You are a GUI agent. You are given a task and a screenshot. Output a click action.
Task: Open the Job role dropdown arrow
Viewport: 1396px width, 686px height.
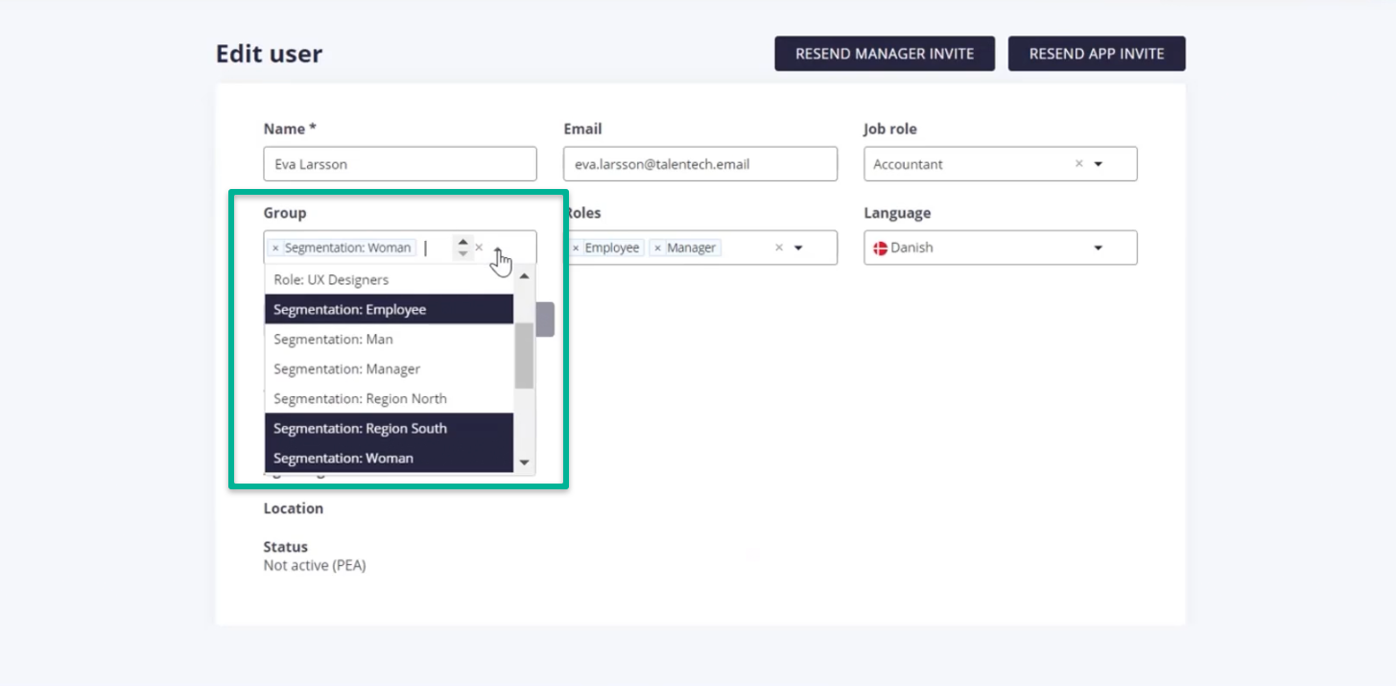tap(1099, 164)
